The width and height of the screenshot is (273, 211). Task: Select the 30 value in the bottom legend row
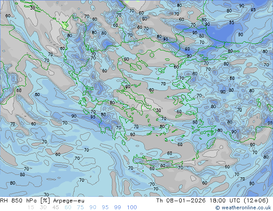click(43, 208)
